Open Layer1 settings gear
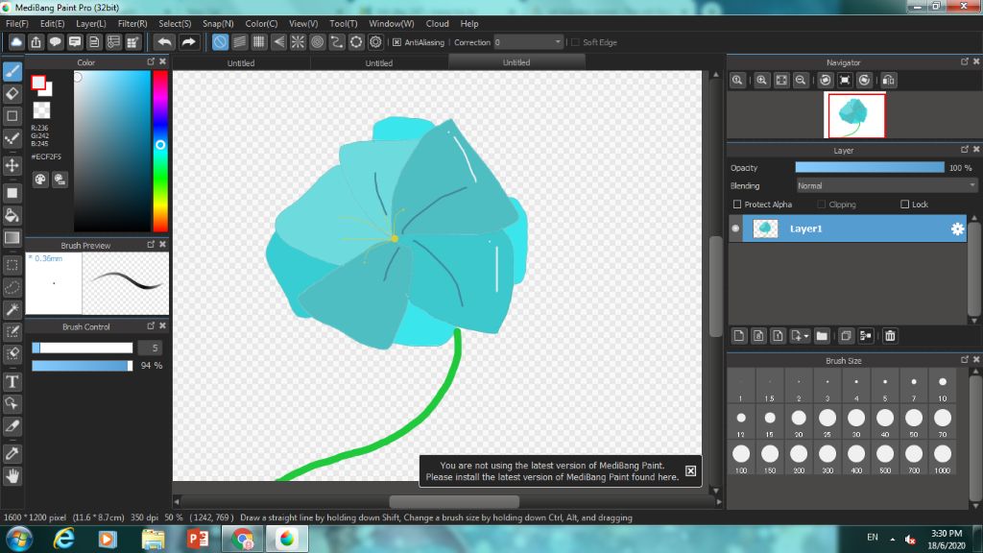 tap(957, 228)
